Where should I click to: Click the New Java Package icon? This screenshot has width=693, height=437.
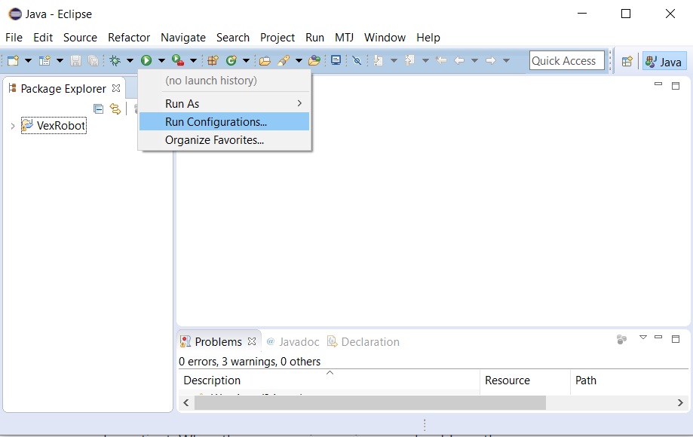[213, 60]
